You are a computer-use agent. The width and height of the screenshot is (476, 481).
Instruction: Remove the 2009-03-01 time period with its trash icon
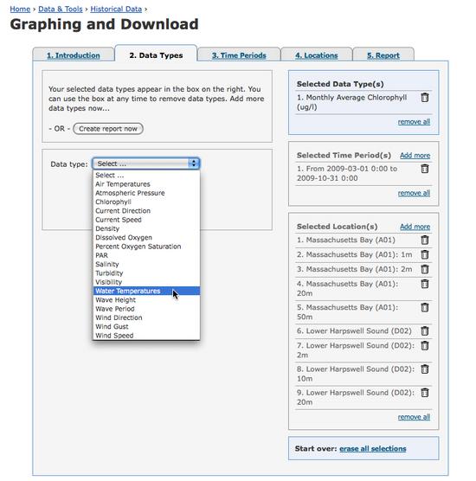pyautogui.click(x=425, y=169)
